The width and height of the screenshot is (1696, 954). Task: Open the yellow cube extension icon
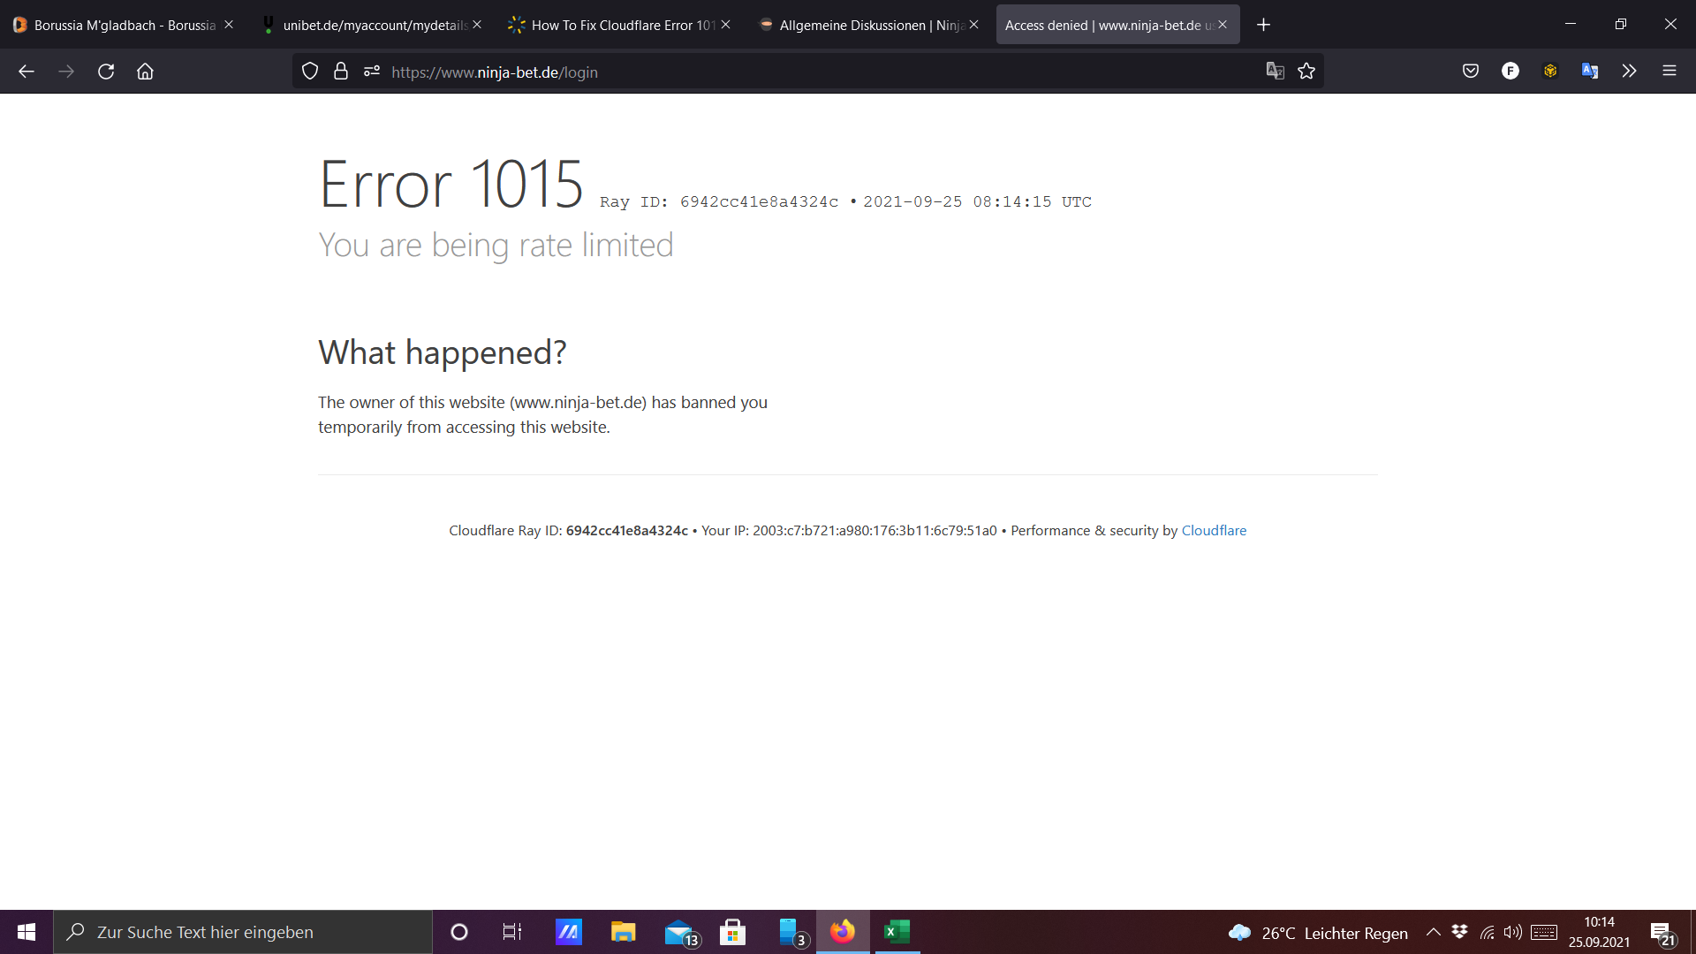pyautogui.click(x=1550, y=72)
